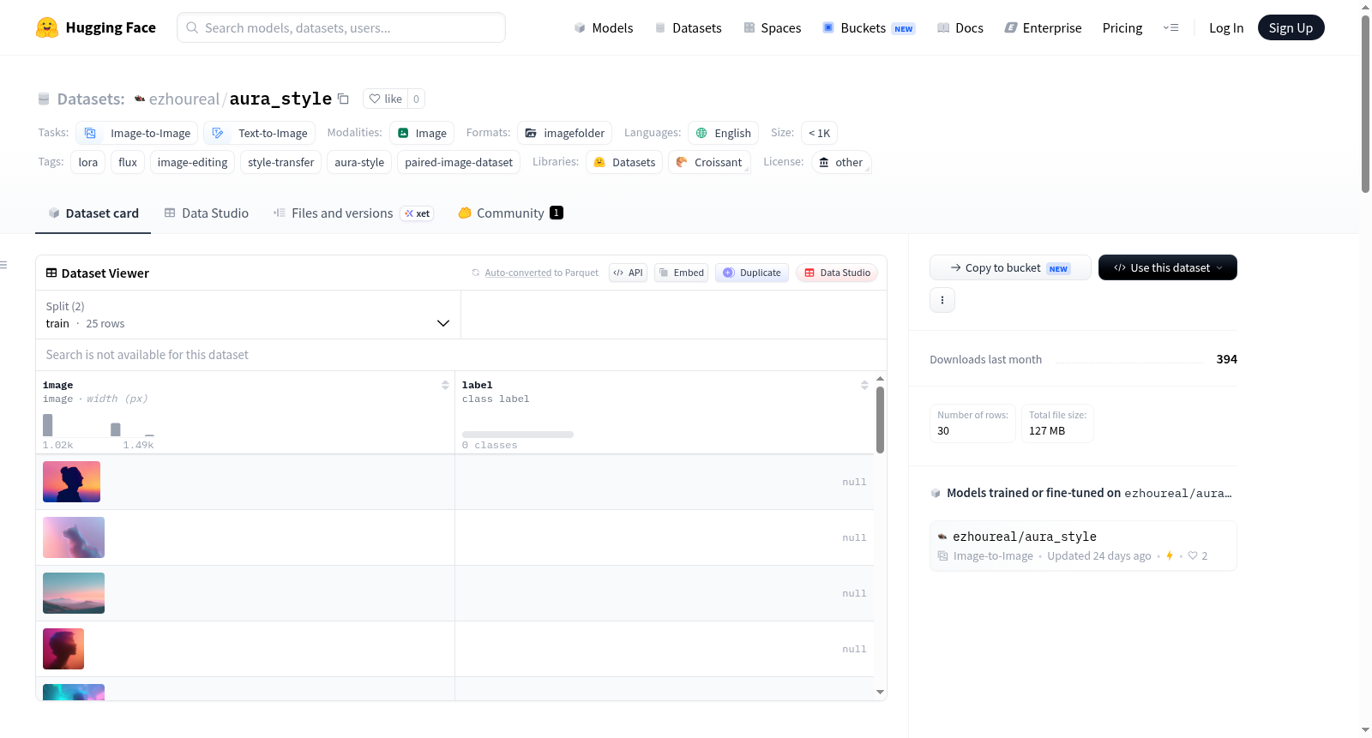Screen dimensions: 1372x738
Task: Open the aura_style dataset title link
Action: click(280, 99)
